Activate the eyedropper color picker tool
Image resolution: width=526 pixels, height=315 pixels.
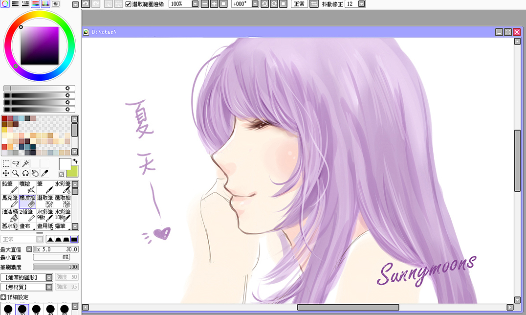[44, 173]
